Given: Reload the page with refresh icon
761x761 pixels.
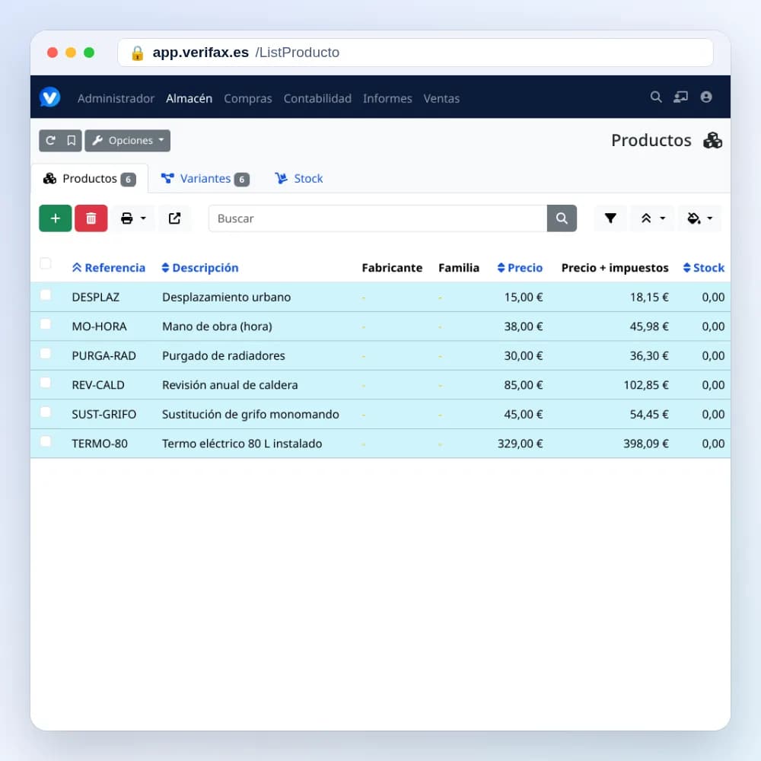Looking at the screenshot, I should coord(50,141).
